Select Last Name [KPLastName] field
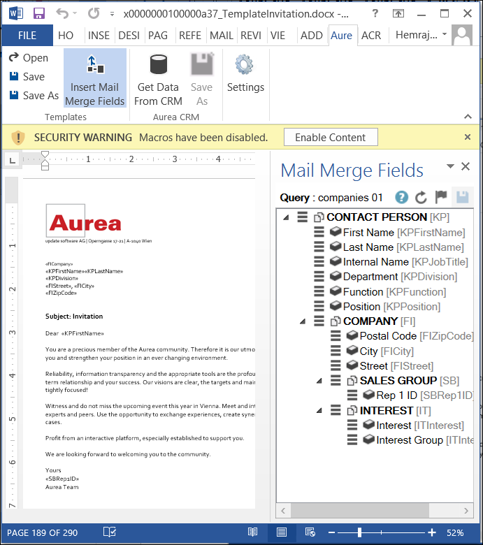 point(396,247)
